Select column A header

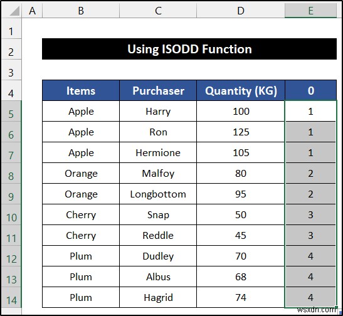coord(32,11)
